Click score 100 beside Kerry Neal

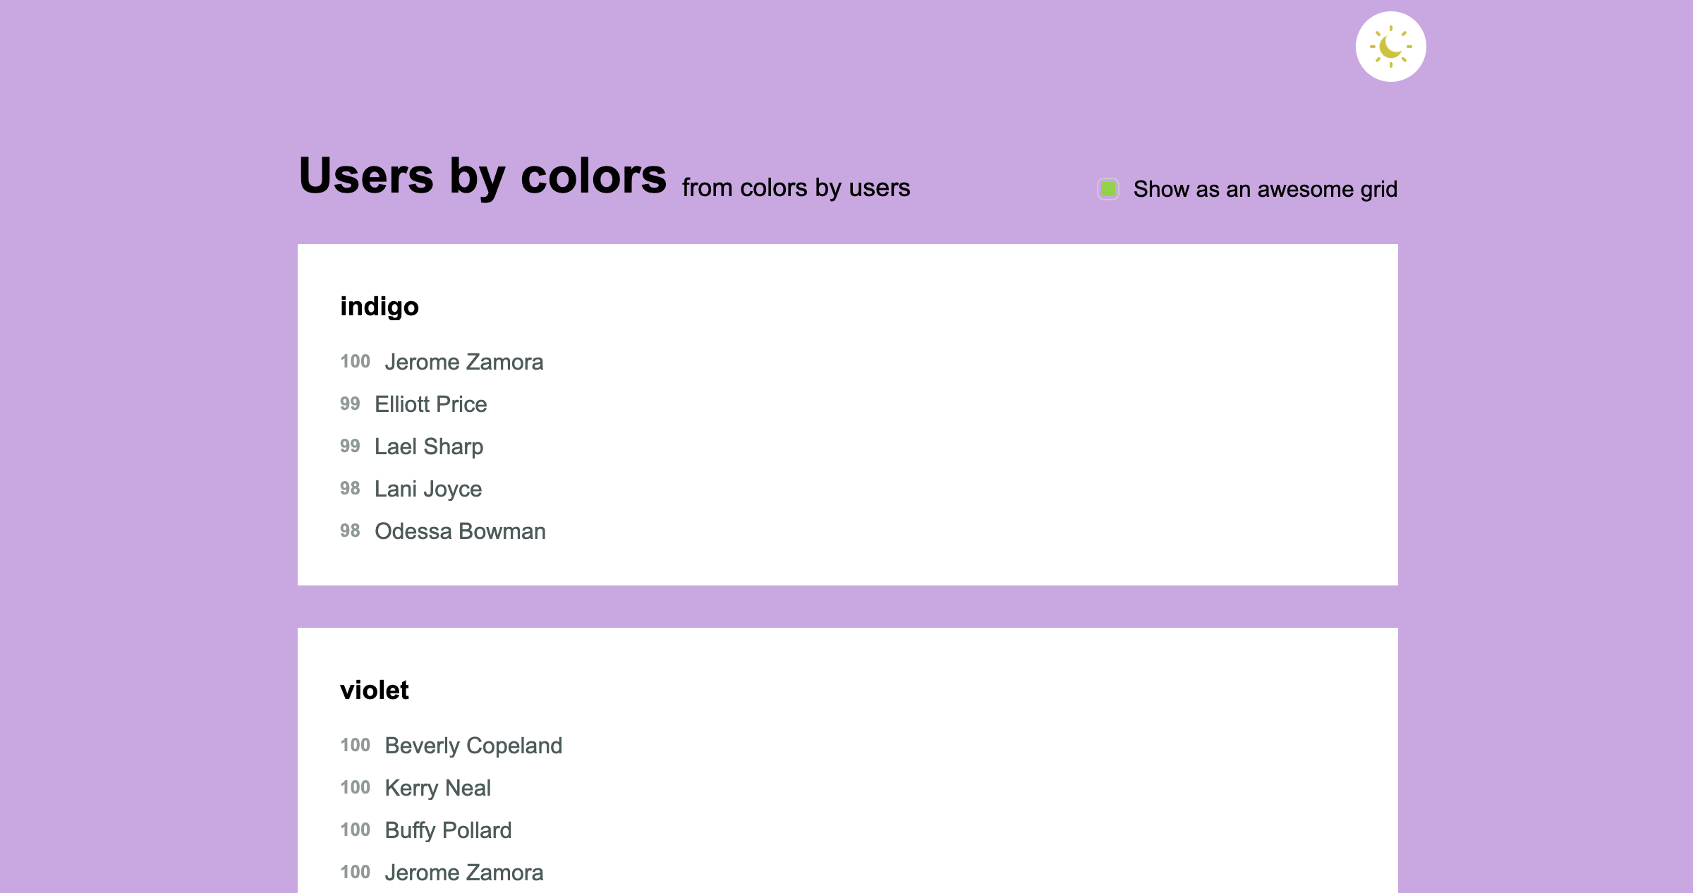355,788
